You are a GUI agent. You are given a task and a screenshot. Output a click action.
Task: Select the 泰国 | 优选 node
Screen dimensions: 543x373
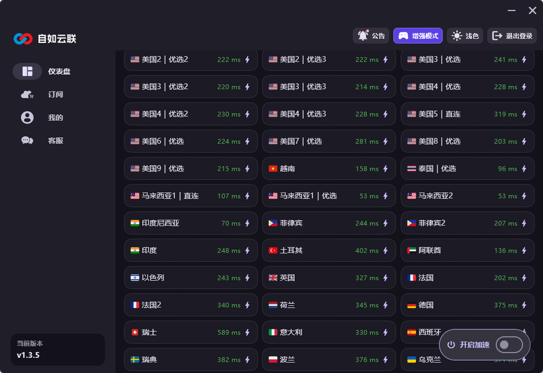click(467, 168)
